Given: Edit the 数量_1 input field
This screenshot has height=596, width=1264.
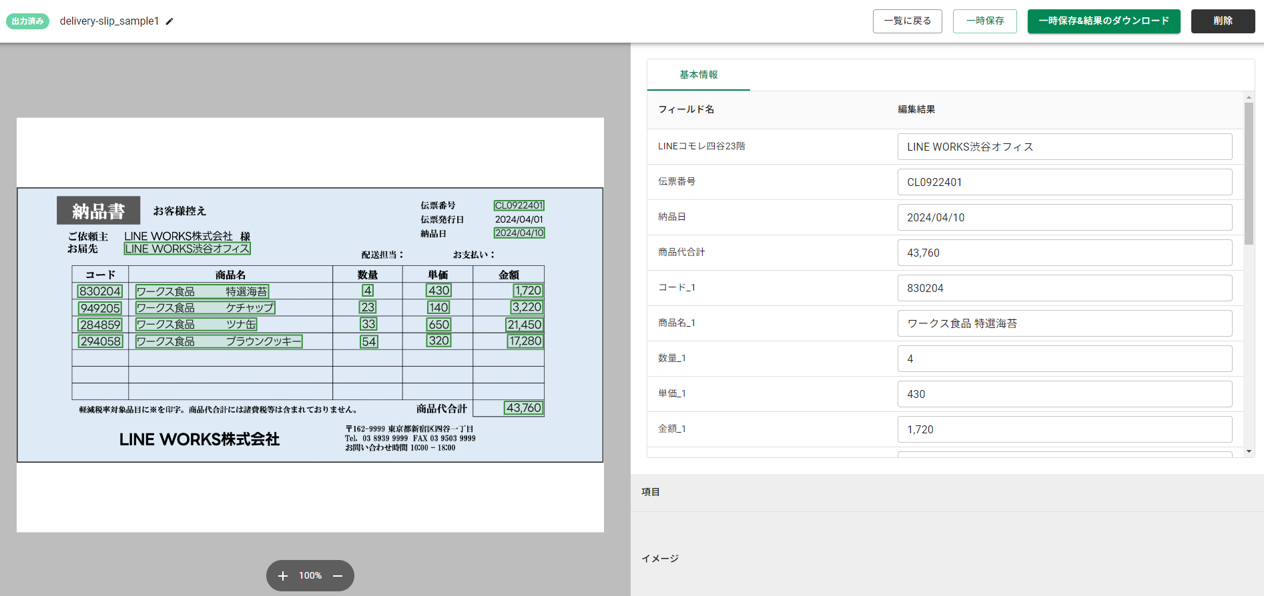Looking at the screenshot, I should (x=1064, y=359).
